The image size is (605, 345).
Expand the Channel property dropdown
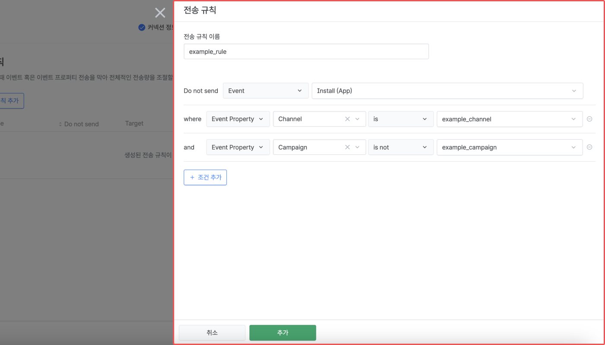point(357,119)
